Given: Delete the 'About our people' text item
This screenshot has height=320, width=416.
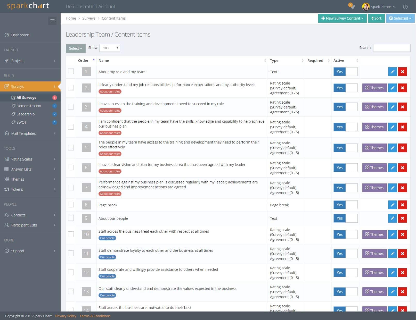Looking at the screenshot, I should pyautogui.click(x=403, y=218).
